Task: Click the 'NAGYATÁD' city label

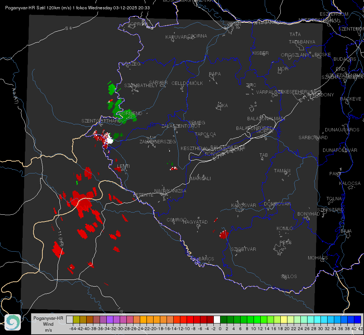Action: (x=195, y=222)
